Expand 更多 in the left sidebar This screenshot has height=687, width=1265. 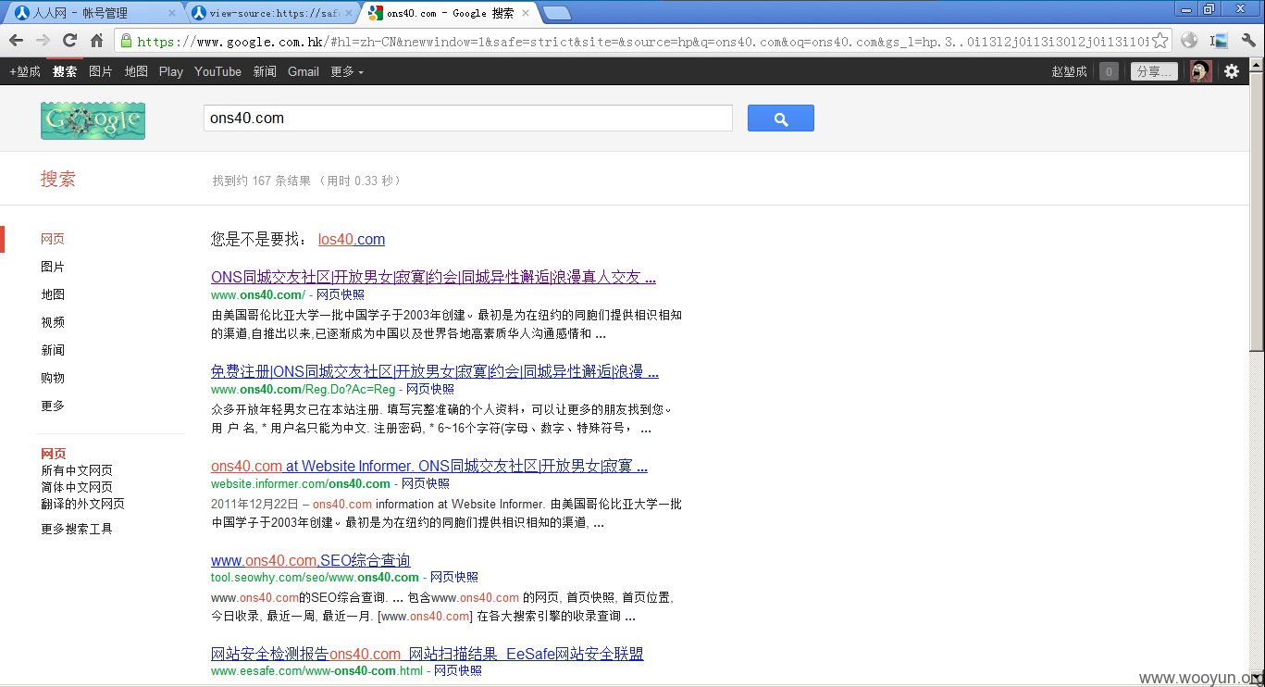(x=53, y=406)
